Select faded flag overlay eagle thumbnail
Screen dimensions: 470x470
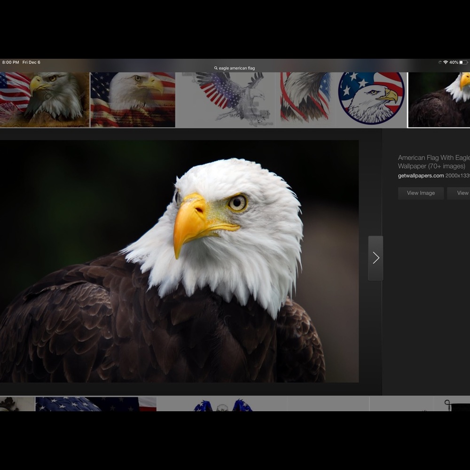(133, 99)
